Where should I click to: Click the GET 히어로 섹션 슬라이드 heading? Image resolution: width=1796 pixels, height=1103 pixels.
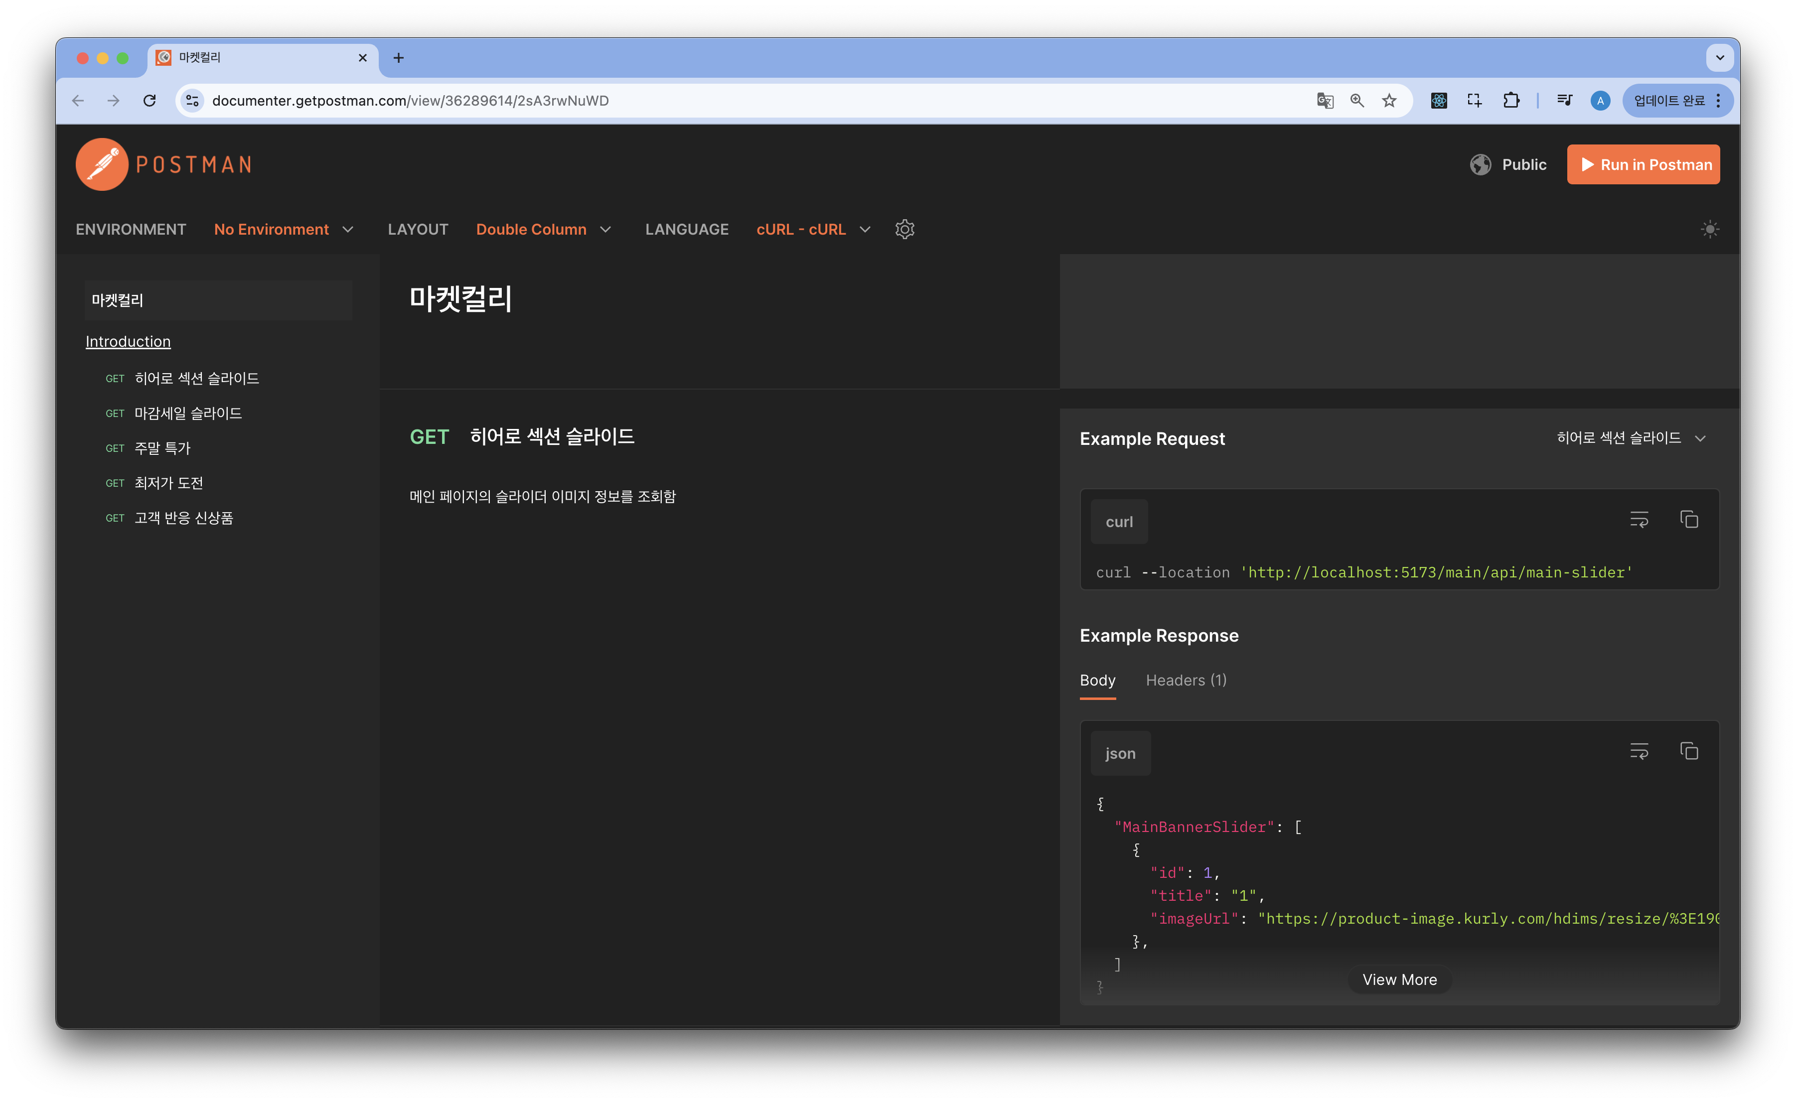pos(522,436)
